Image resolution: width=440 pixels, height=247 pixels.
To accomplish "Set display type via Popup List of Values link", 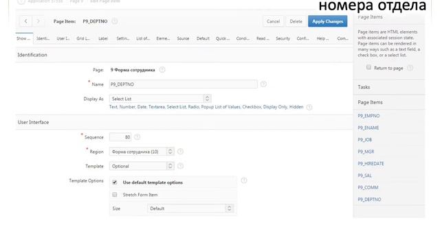I will (221, 107).
